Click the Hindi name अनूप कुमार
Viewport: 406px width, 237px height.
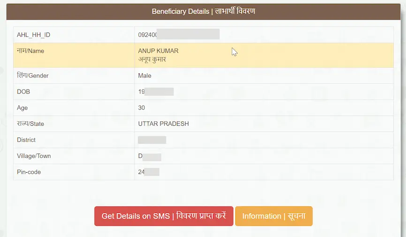tap(152, 60)
